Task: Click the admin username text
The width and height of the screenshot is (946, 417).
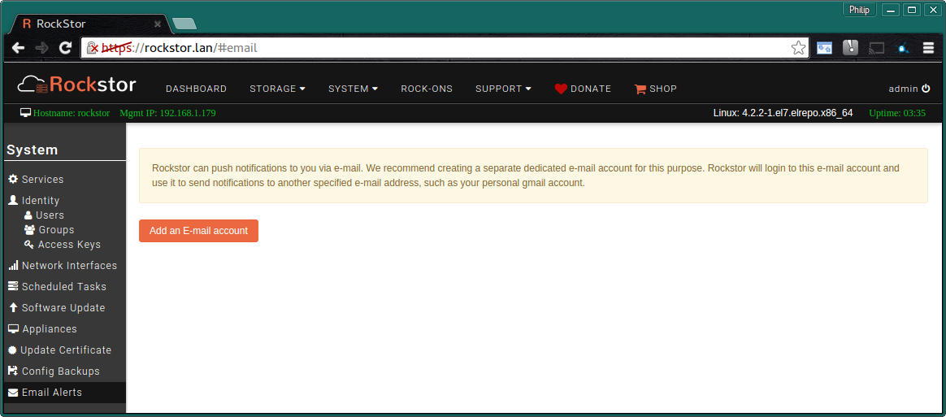Action: (903, 89)
